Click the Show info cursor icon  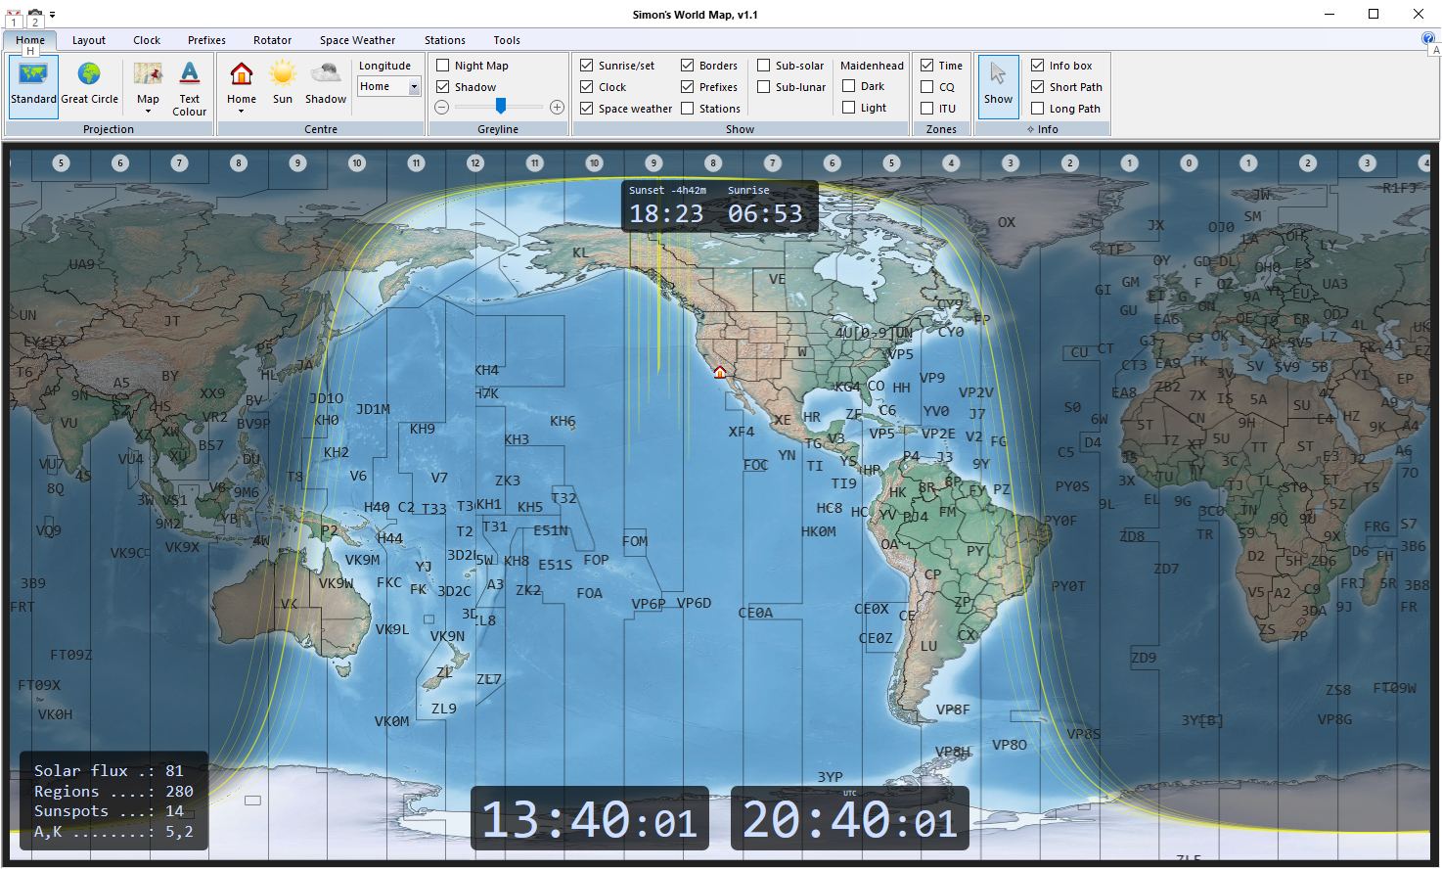(998, 85)
